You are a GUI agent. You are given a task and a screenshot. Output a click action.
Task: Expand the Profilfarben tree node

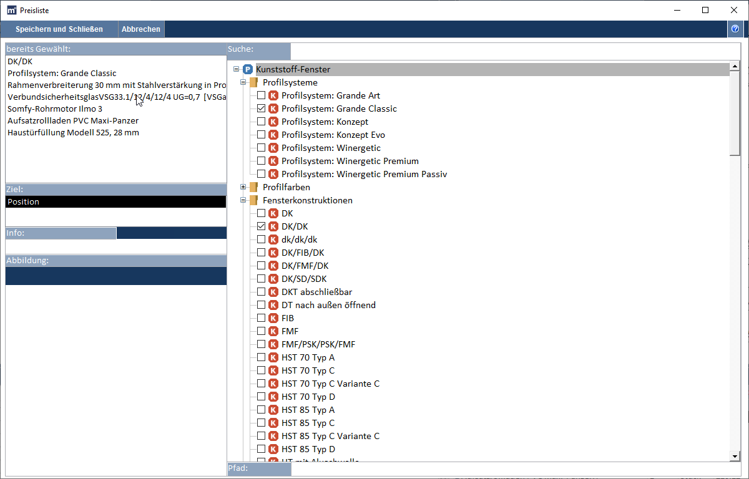243,187
